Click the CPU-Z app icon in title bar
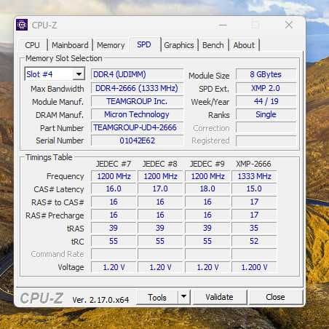Image resolution: width=329 pixels, height=329 pixels. (22, 25)
